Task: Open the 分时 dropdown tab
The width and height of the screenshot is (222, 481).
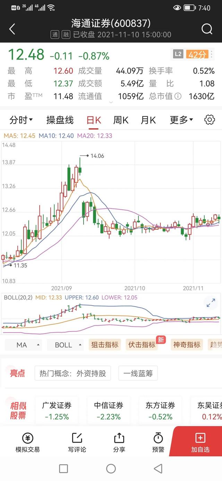Action: 21,120
